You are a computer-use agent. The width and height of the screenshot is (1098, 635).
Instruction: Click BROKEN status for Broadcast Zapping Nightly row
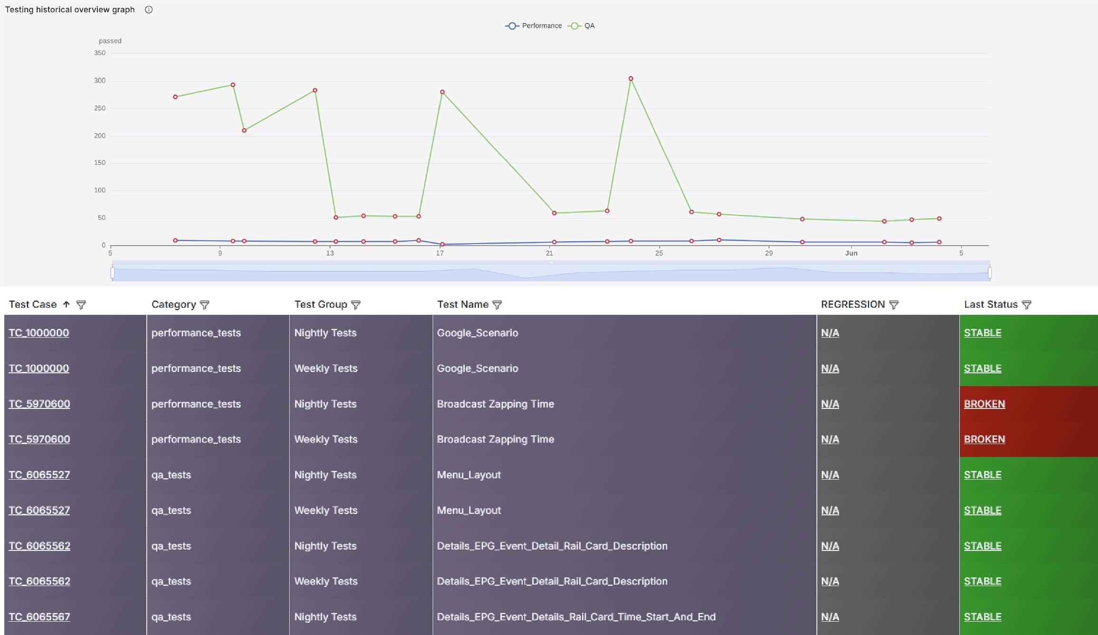(984, 404)
